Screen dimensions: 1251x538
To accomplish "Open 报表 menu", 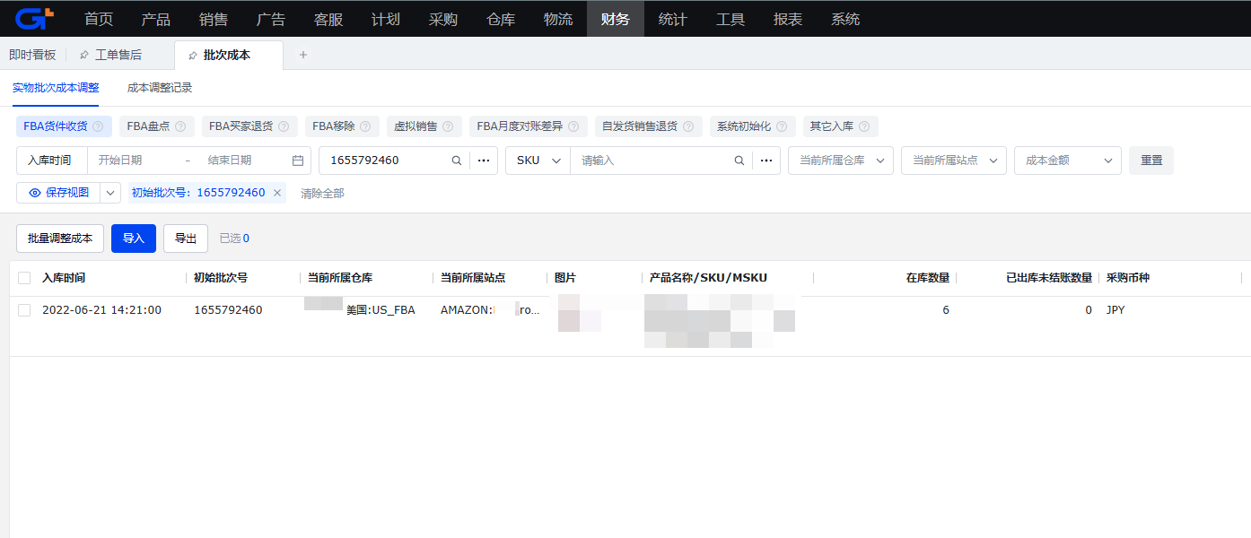I will coord(788,19).
